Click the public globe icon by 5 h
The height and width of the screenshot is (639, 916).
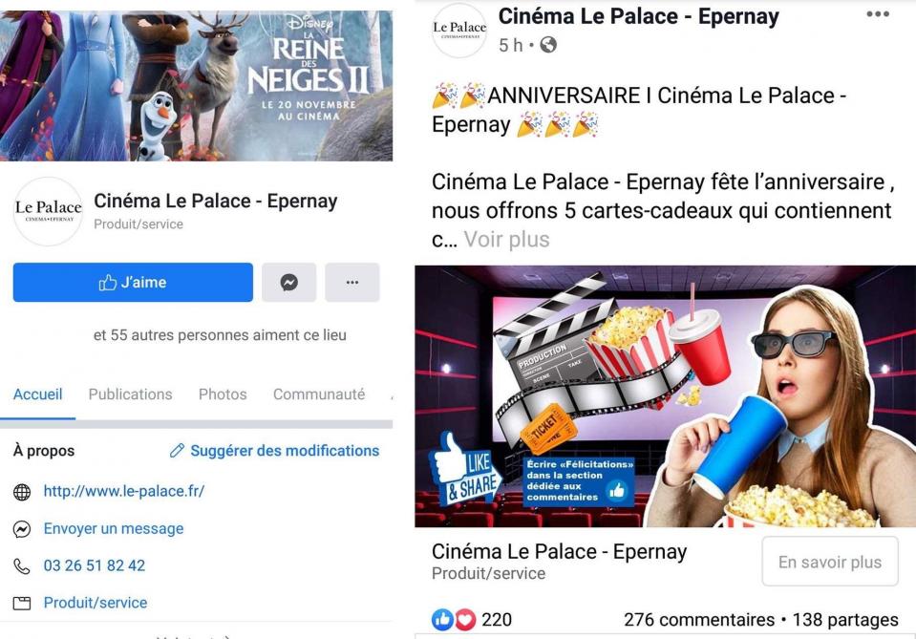coord(548,44)
